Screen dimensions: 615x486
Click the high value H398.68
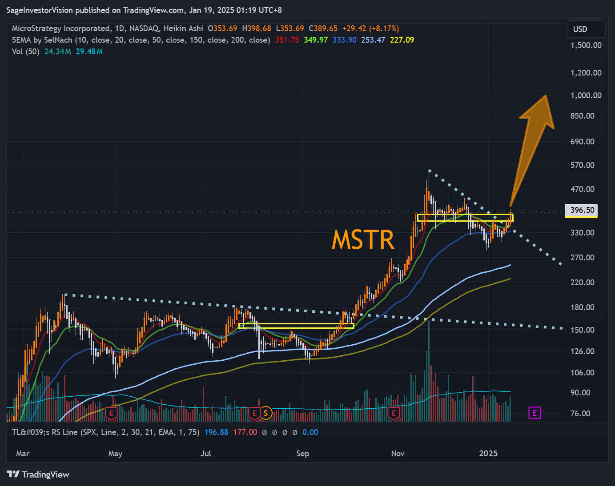tap(257, 28)
